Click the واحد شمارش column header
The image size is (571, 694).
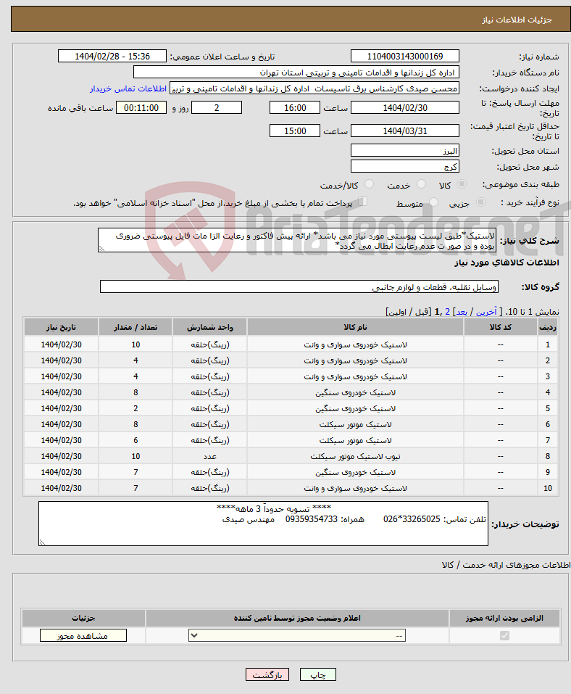pyautogui.click(x=209, y=327)
